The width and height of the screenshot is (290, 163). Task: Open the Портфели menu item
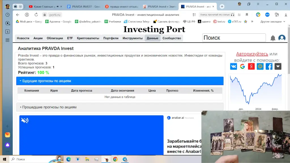tap(111, 38)
